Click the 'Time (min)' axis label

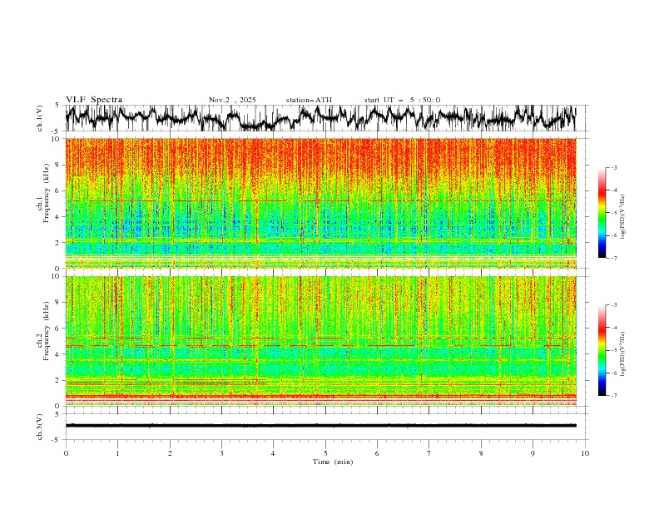[x=333, y=462]
